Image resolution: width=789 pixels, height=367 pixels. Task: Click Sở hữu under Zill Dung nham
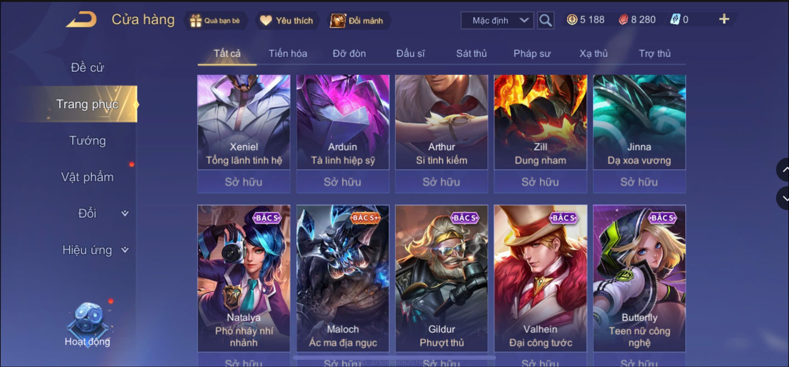[540, 182]
